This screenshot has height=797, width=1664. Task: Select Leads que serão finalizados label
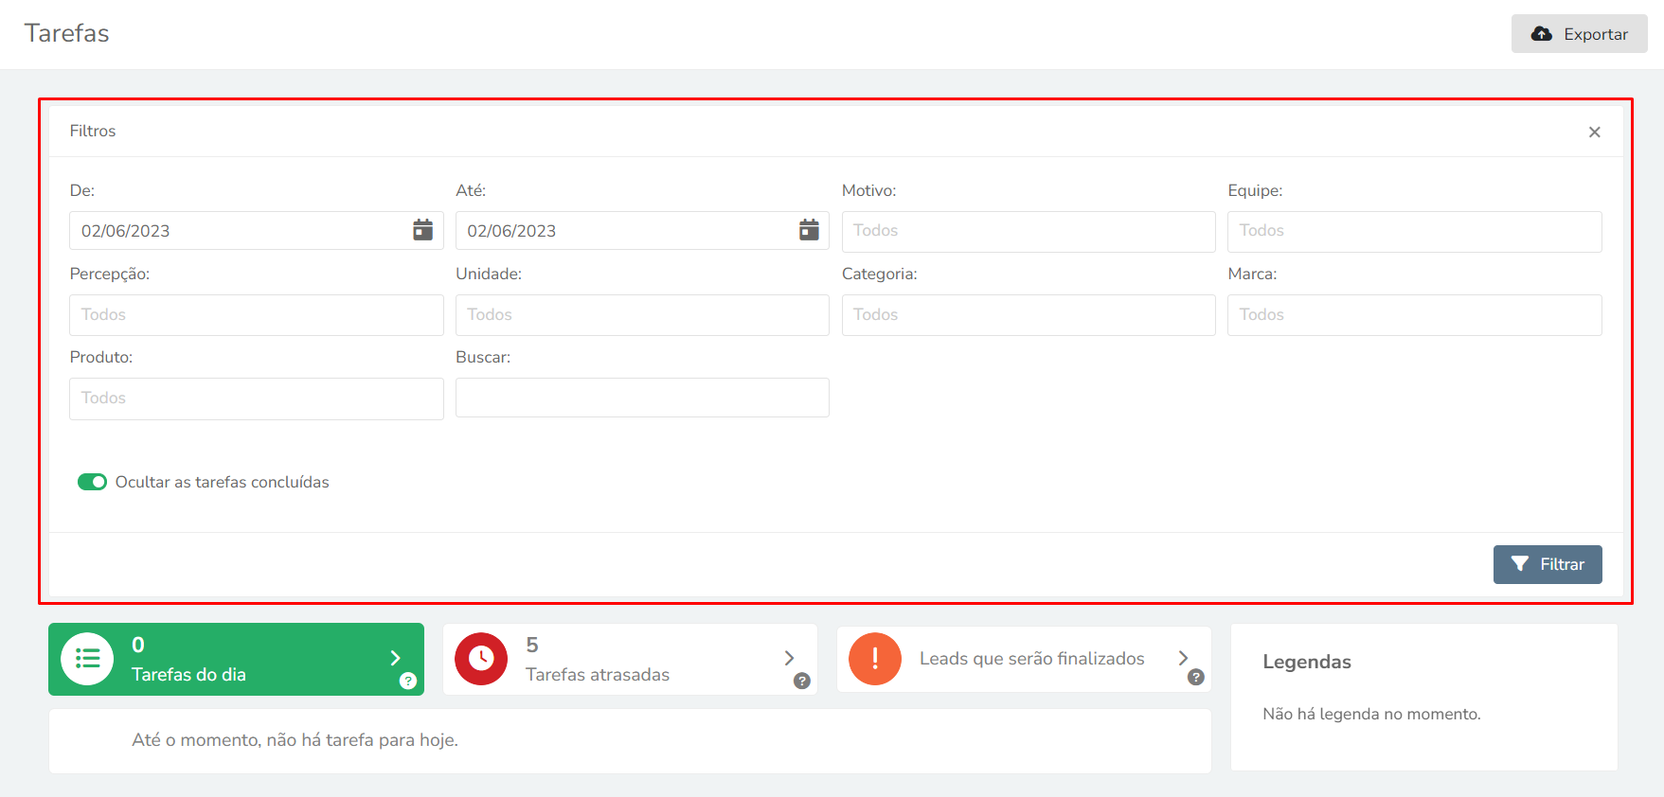(x=1032, y=659)
